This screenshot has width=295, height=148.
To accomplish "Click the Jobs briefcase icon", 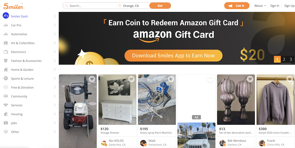I will pyautogui.click(x=6, y=123).
